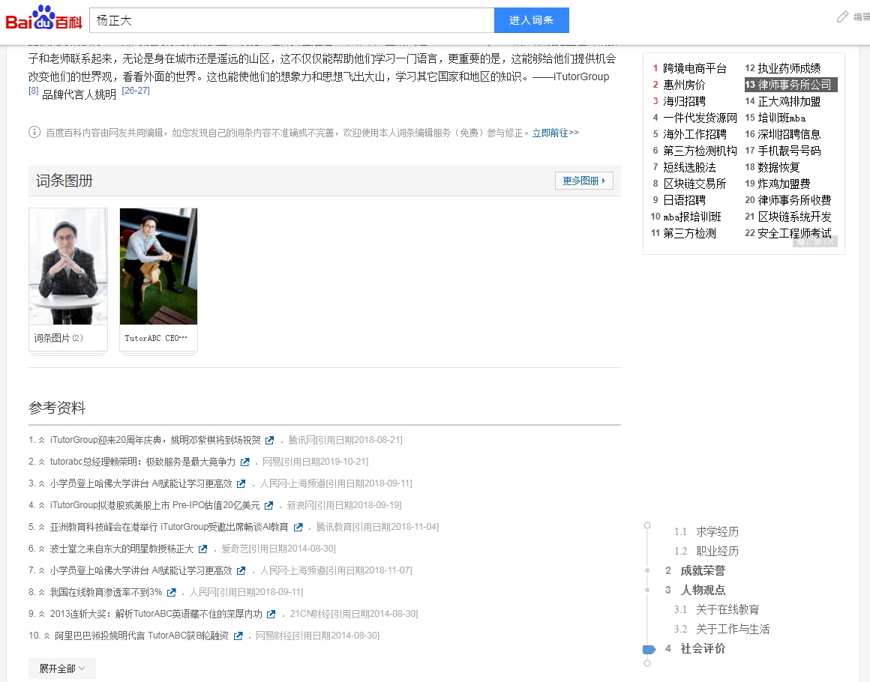This screenshot has height=682, width=870.
Task: Open external link icon for reference 9
Action: tap(271, 614)
